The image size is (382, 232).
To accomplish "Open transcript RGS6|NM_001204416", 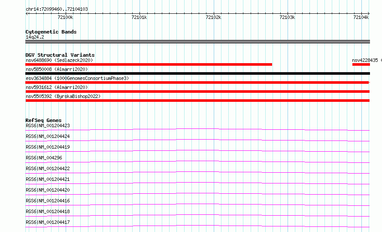I will pos(48,201).
